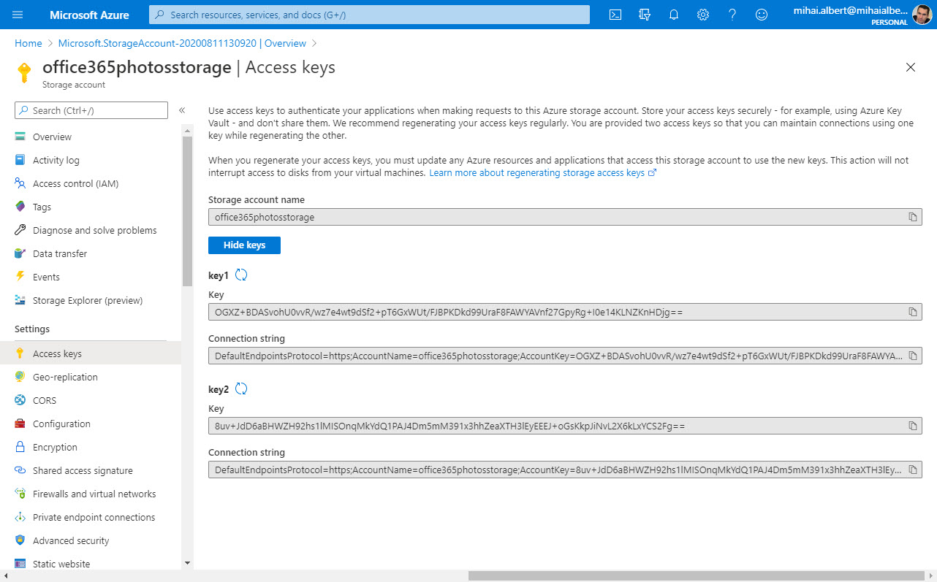Image resolution: width=937 pixels, height=582 pixels.
Task: Open Learn more about regenerating keys link
Action: pos(543,173)
